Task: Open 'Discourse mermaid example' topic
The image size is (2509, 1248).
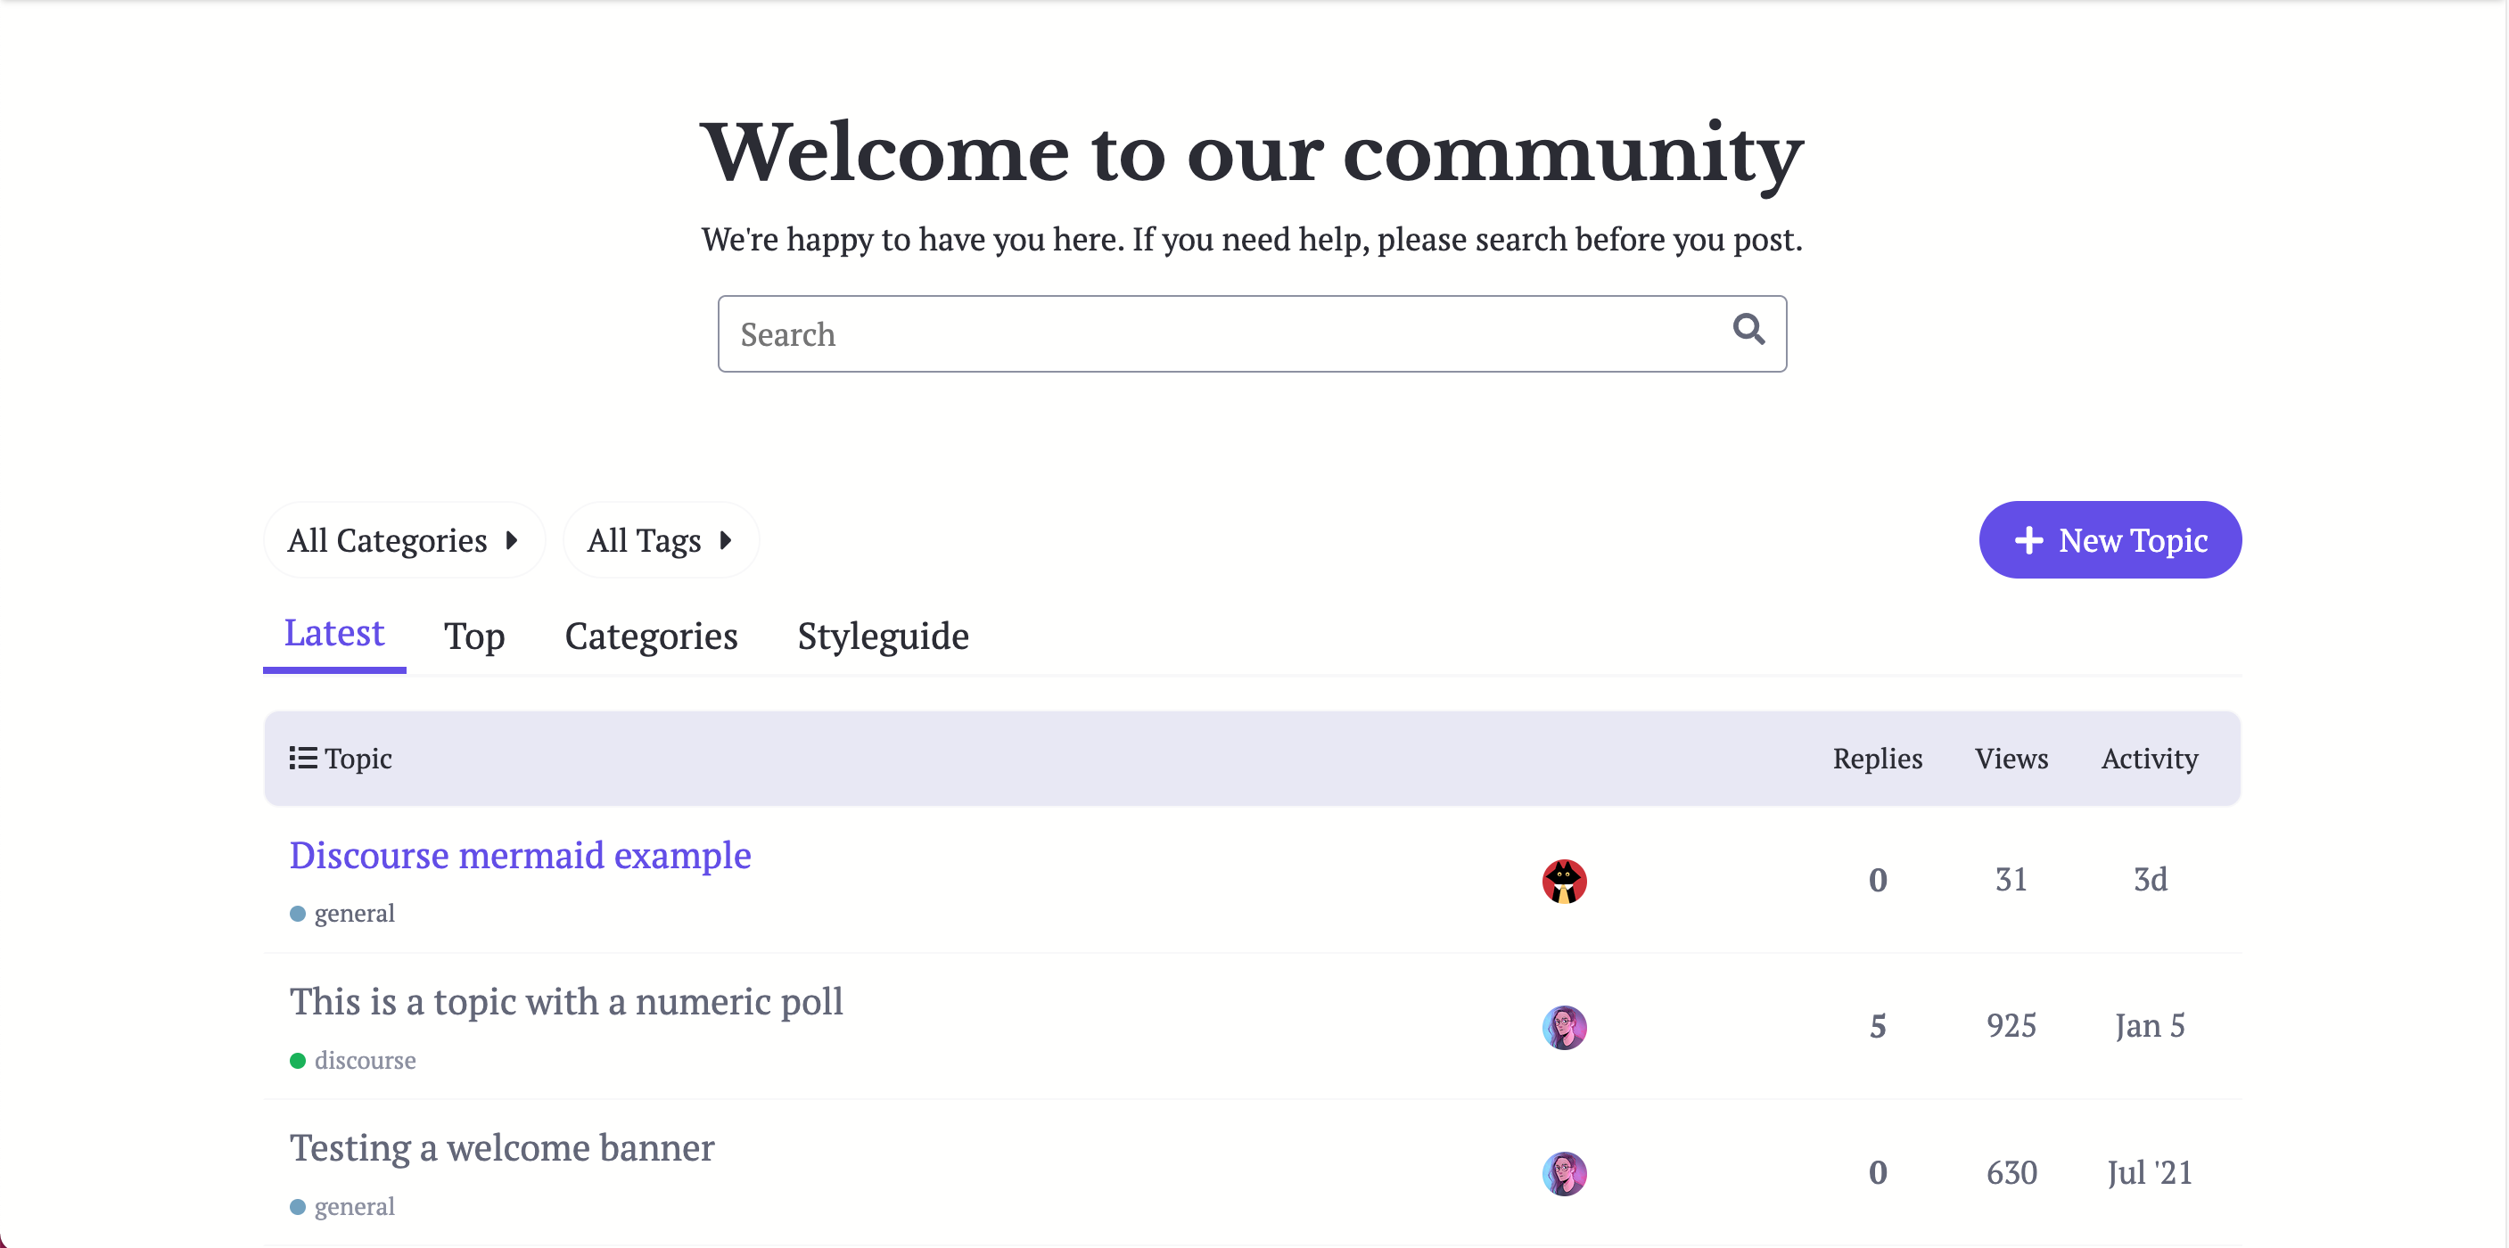Action: tap(520, 856)
